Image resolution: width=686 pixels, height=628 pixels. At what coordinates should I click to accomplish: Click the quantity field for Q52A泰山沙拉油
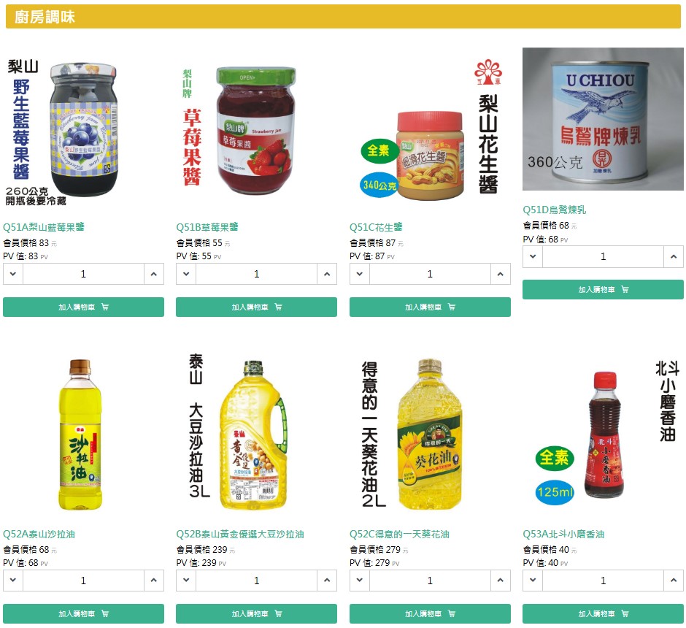point(84,581)
